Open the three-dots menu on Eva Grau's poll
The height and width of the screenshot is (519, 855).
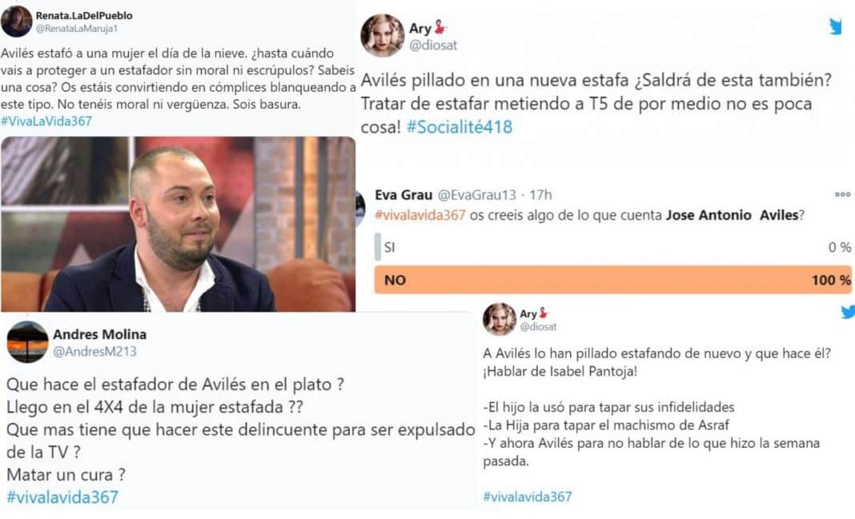click(x=842, y=194)
